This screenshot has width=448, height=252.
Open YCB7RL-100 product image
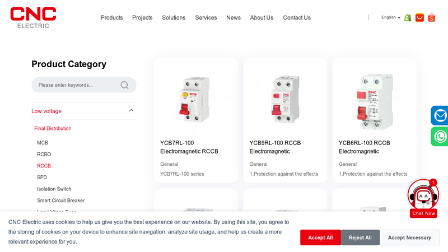pyautogui.click(x=195, y=100)
